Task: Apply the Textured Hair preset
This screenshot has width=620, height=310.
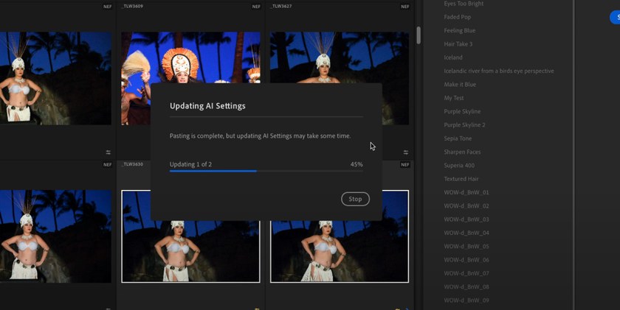Action: point(461,179)
